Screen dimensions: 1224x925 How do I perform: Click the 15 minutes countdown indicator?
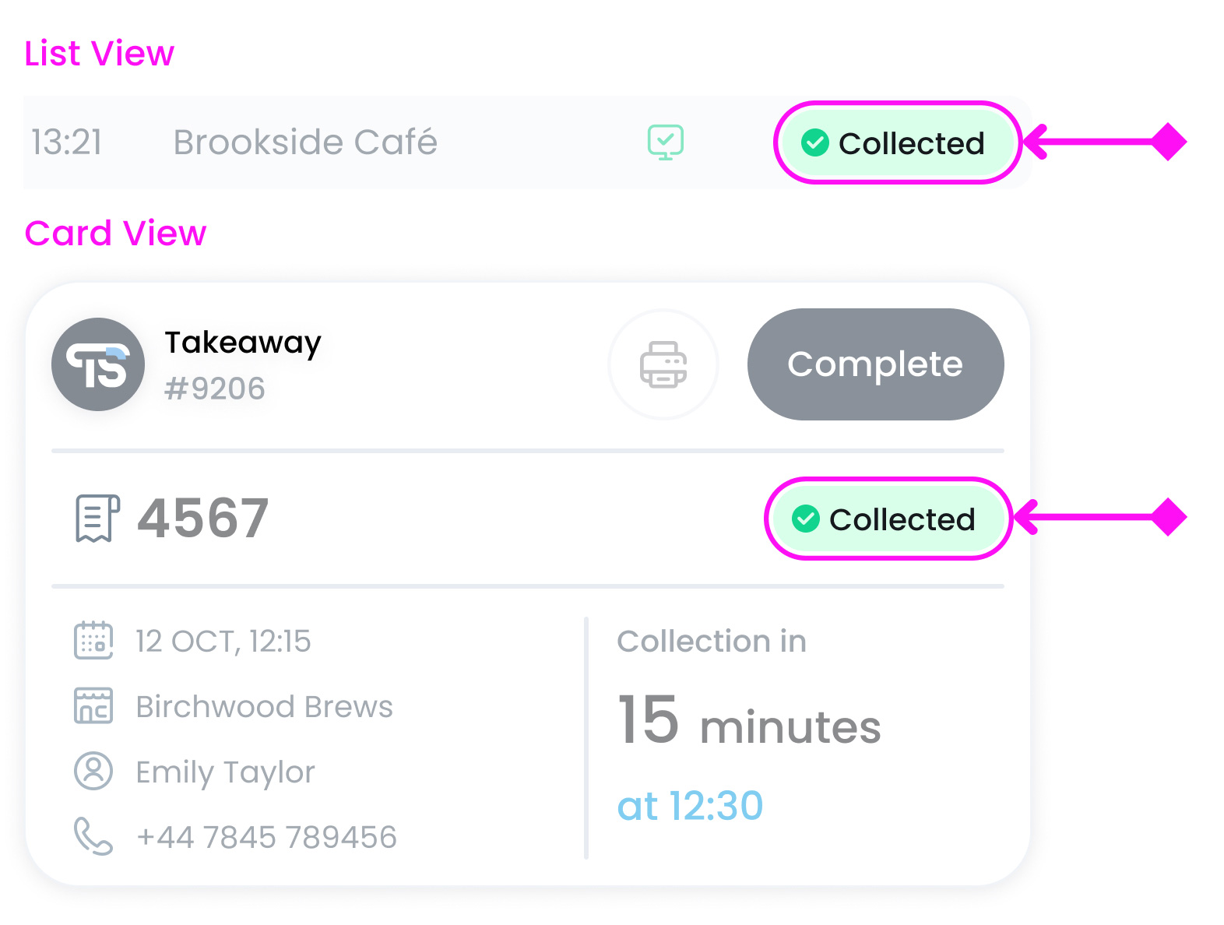click(x=749, y=724)
